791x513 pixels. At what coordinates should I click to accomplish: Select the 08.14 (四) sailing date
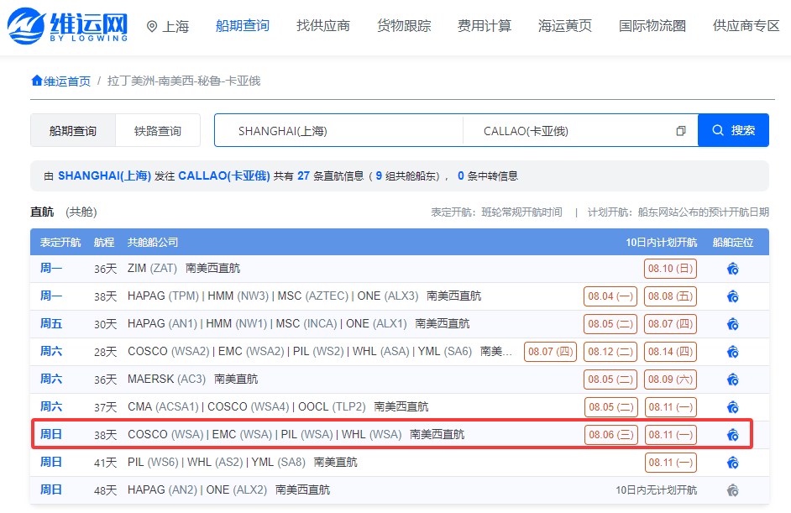click(670, 352)
